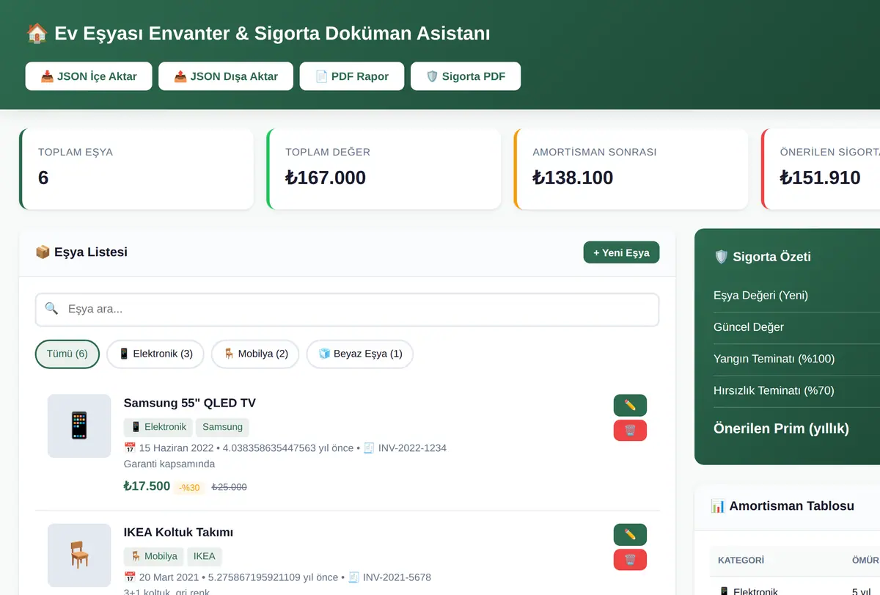Image resolution: width=880 pixels, height=595 pixels.
Task: Click the house icon in header title
Action: pos(36,33)
